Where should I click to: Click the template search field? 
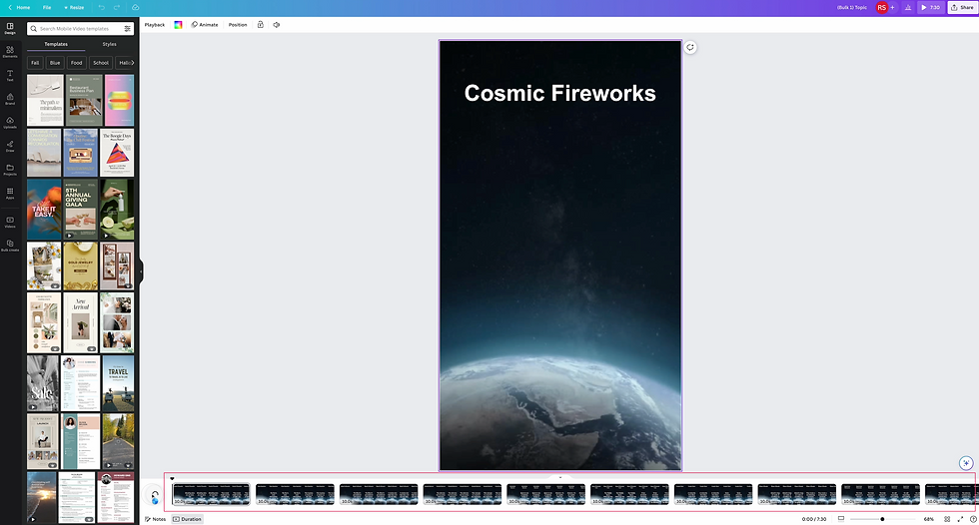pyautogui.click(x=81, y=29)
